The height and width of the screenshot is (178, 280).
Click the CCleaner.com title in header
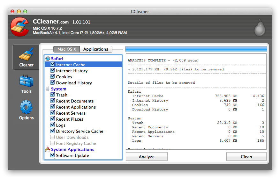pos(51,22)
